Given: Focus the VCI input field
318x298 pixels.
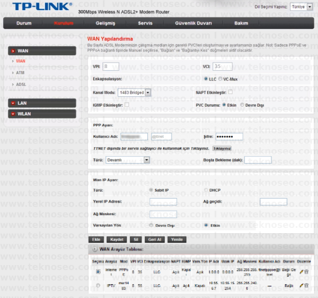Looking at the screenshot, I should [223, 66].
